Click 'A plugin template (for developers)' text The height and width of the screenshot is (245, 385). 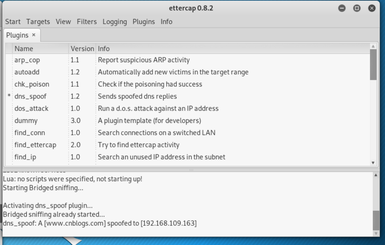pyautogui.click(x=149, y=121)
